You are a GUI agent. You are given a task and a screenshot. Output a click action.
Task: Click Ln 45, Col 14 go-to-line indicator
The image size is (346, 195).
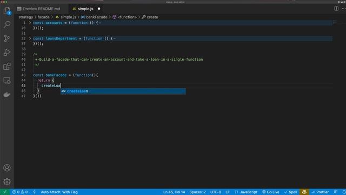[174, 192]
